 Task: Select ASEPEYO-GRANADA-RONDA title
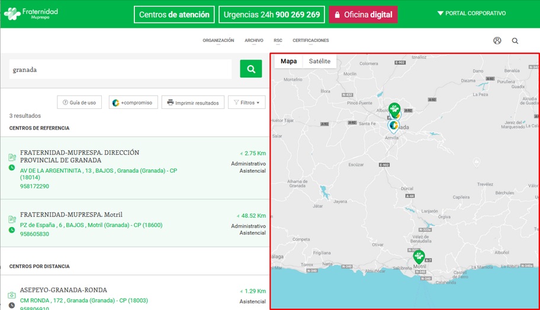63,290
